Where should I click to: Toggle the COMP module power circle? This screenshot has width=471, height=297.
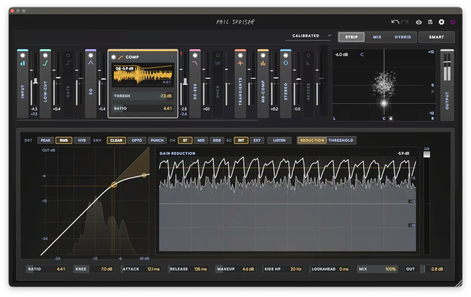[x=113, y=57]
